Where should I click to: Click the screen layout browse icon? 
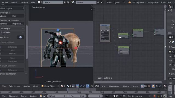(40, 2)
